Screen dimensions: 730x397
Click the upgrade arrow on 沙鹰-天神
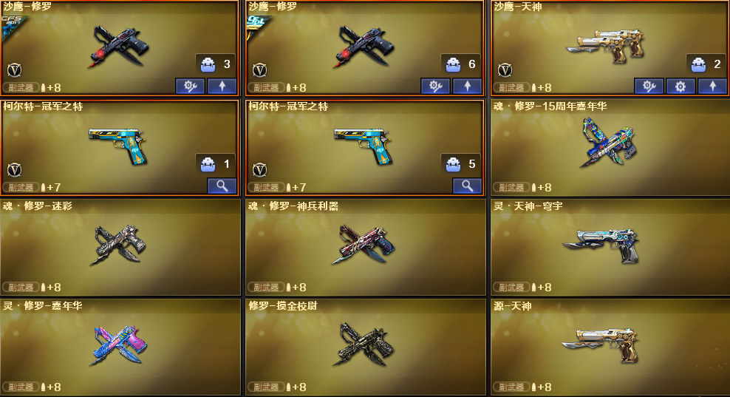point(712,86)
